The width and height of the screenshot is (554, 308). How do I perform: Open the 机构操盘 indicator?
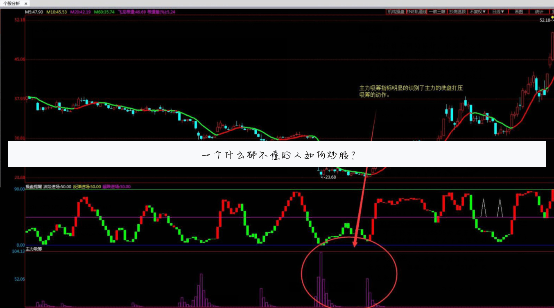[396, 12]
